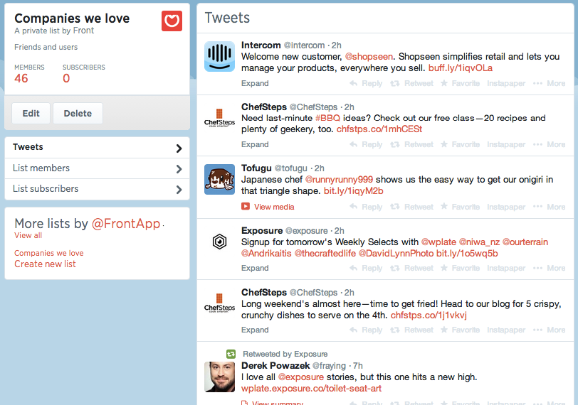Open chfstps.co/1mhCESt link

coord(379,129)
